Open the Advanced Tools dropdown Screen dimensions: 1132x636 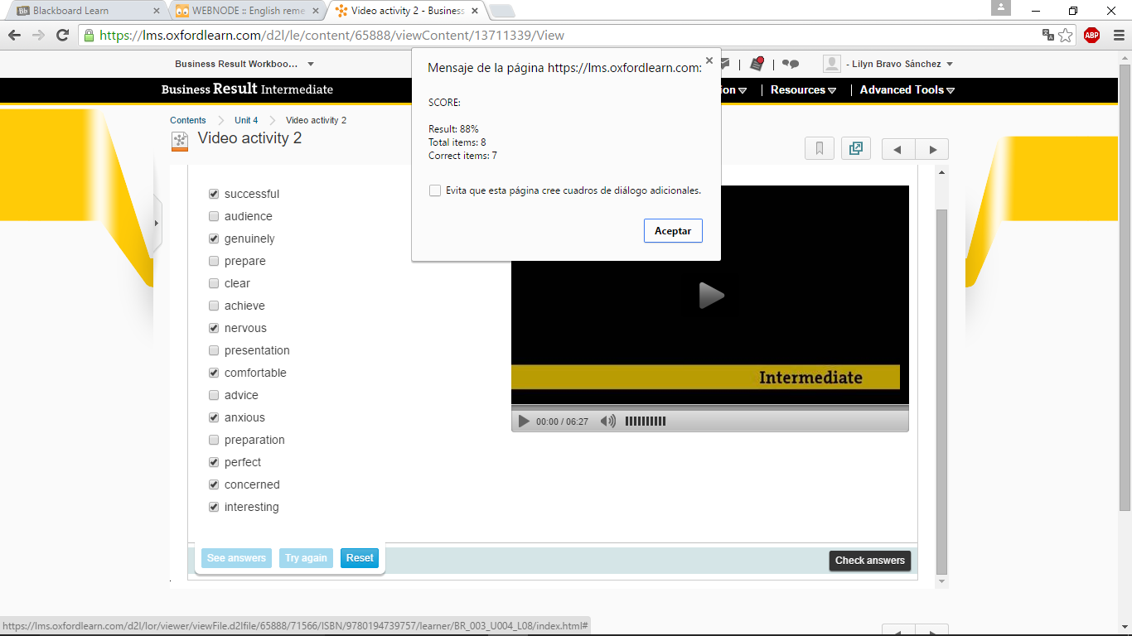[907, 90]
